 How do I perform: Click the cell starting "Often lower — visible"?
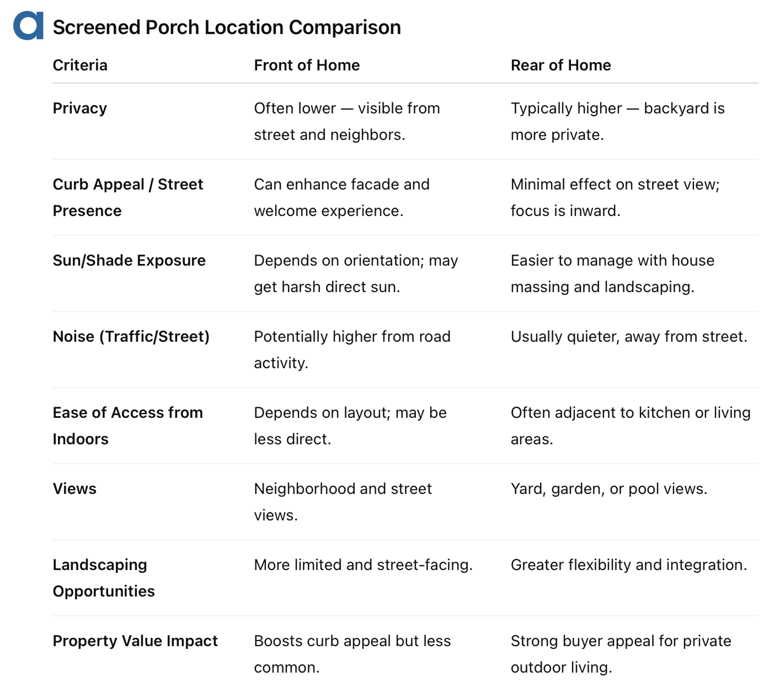347,121
